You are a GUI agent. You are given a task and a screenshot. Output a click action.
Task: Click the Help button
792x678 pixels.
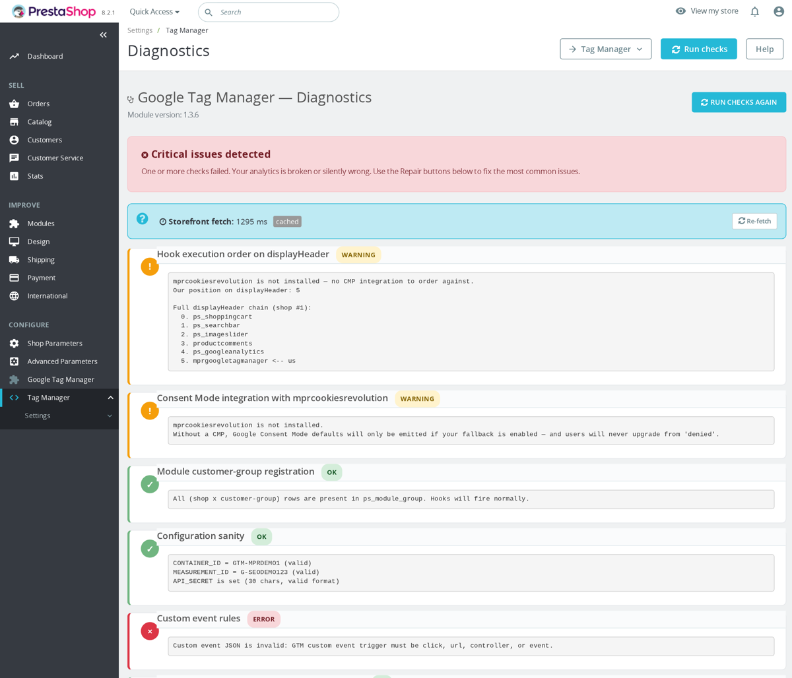tap(764, 49)
